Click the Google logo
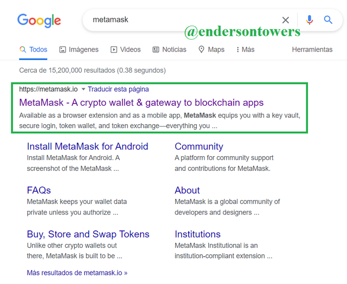The image size is (347, 284). [39, 21]
